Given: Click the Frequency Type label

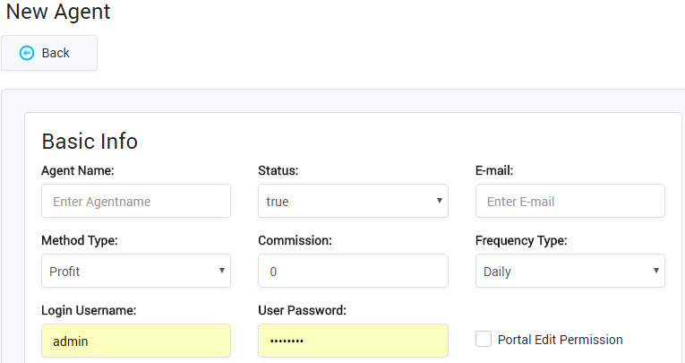Looking at the screenshot, I should [521, 240].
